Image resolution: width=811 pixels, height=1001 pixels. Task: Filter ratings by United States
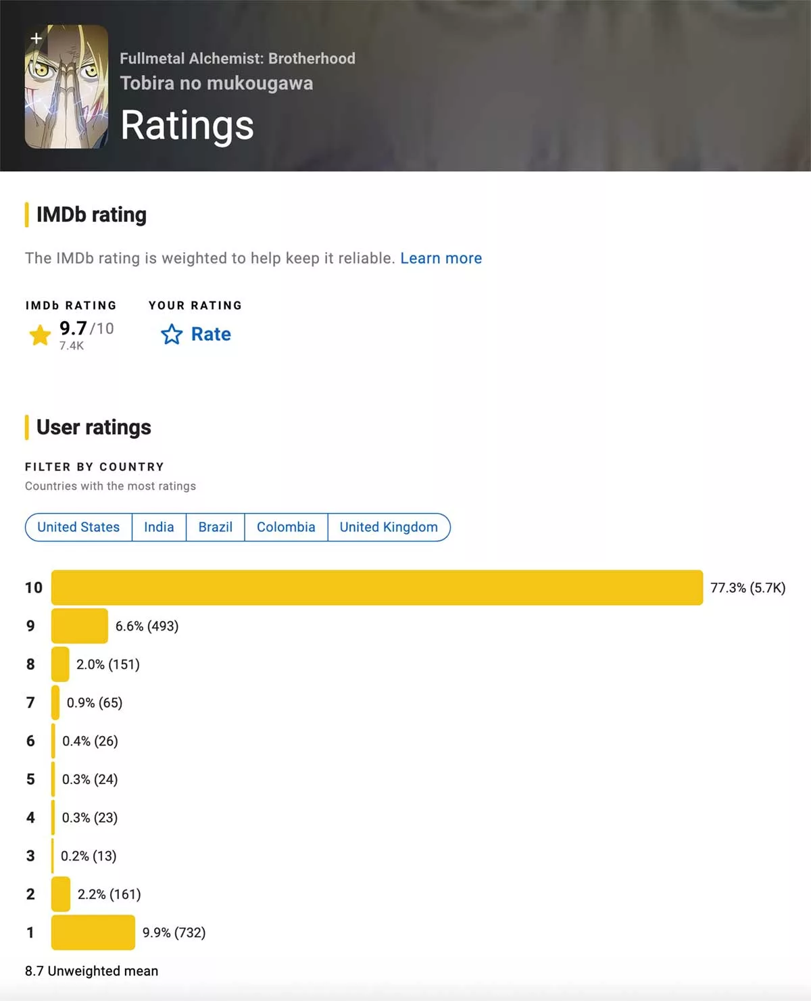78,527
